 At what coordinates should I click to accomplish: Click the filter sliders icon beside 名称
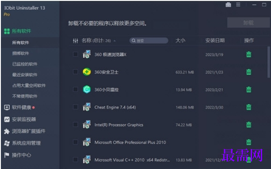[76, 41]
